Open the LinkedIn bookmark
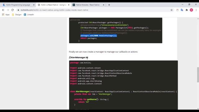Viewport: 199px width, 112px height. point(29,15)
